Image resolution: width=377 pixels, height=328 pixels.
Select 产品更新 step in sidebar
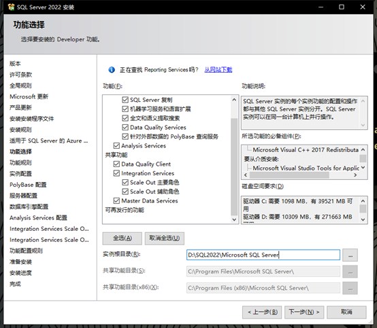[20, 107]
